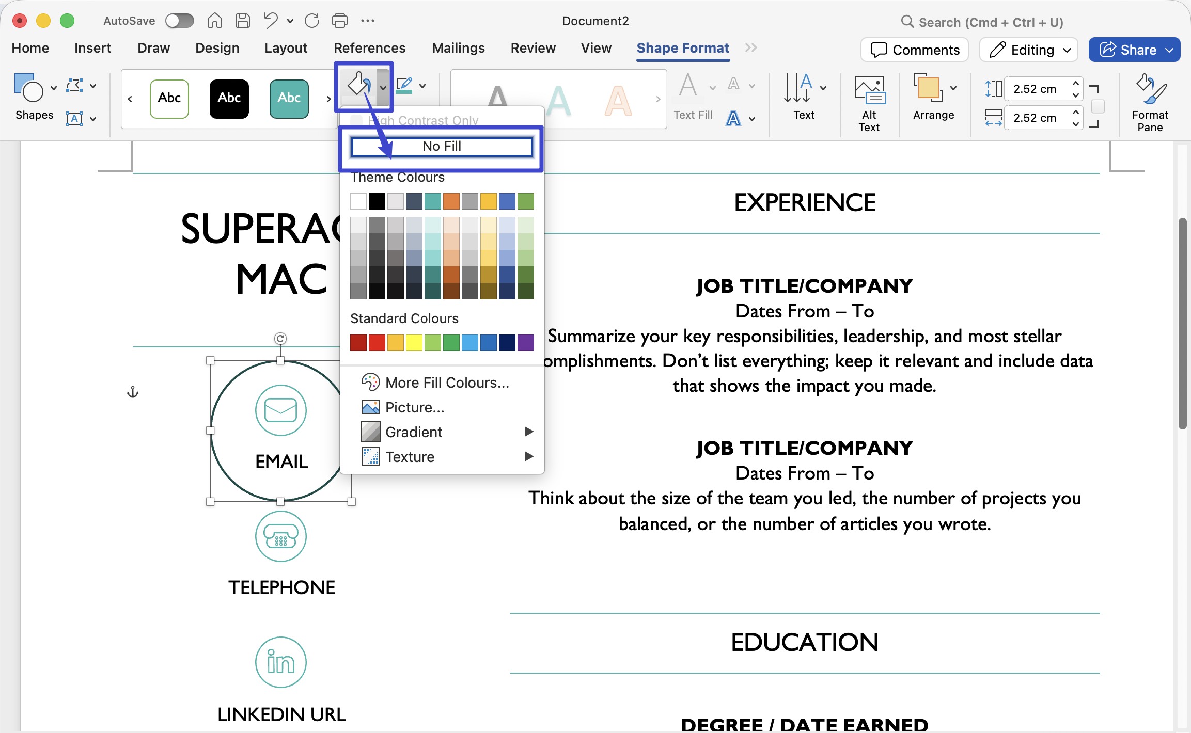1191x733 pixels.
Task: Switch to the Review tab
Action: (533, 48)
